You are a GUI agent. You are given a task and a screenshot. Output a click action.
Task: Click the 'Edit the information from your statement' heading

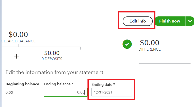(x=54, y=72)
